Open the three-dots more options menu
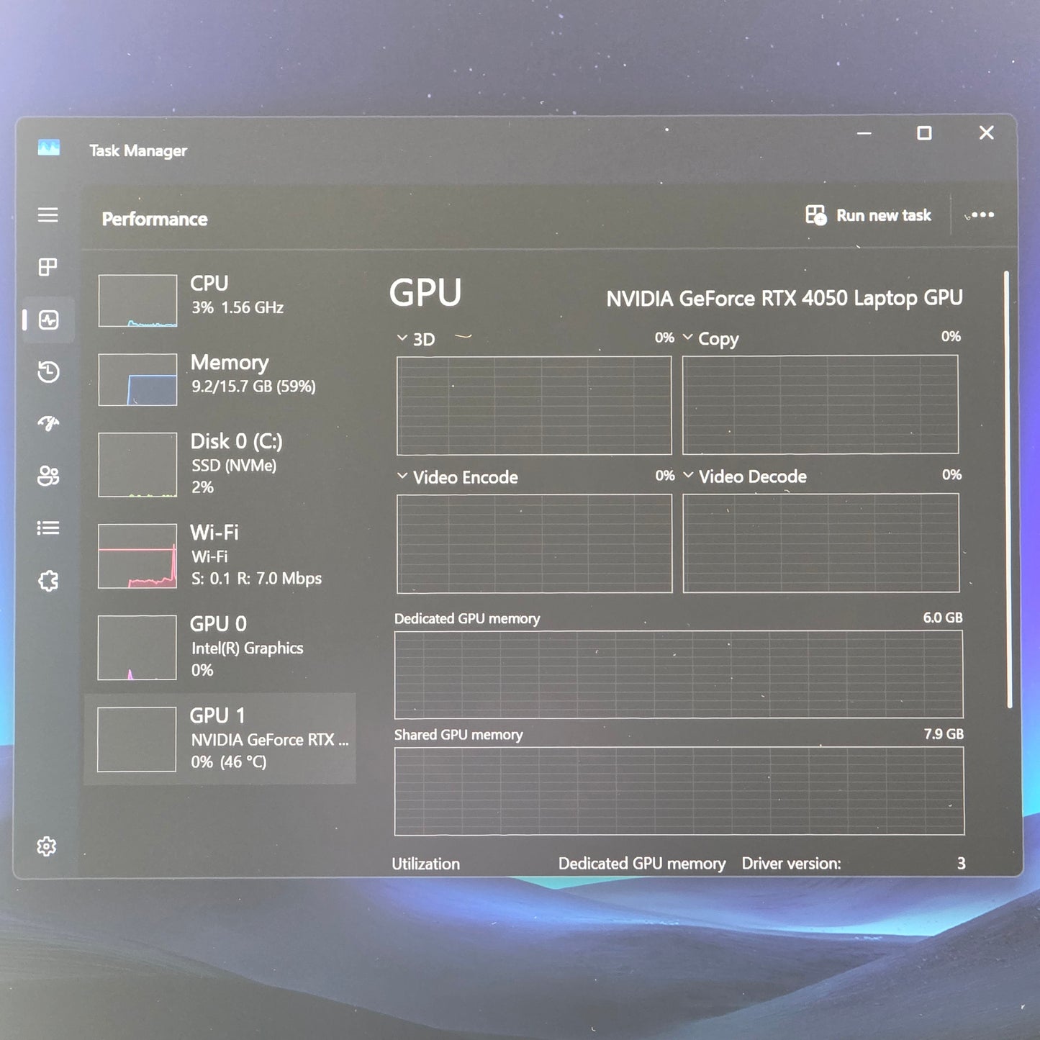The height and width of the screenshot is (1040, 1040). [x=982, y=215]
